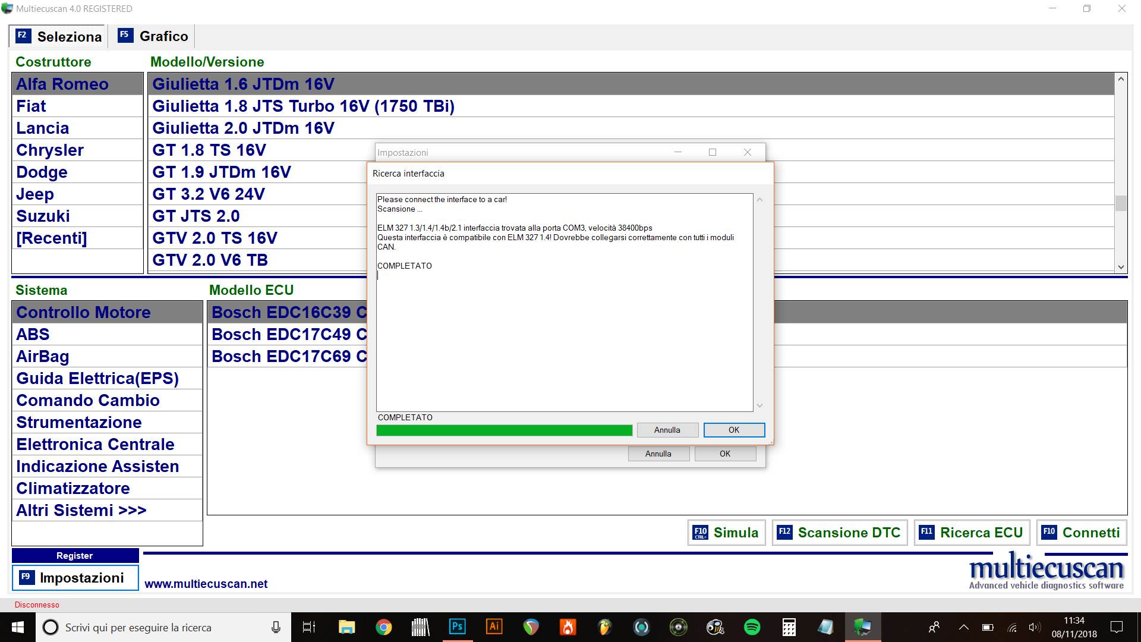Start Scansione DTC
1141x642 pixels.
click(839, 533)
